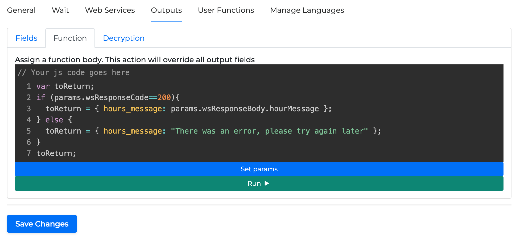Place cursor on final 'toReturn;' line 7
The height and width of the screenshot is (240, 520).
click(56, 154)
